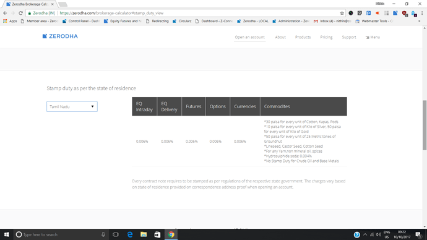Screen dimensions: 427x240
Task: Open the Equity Futures bookmark
Action: click(x=123, y=21)
